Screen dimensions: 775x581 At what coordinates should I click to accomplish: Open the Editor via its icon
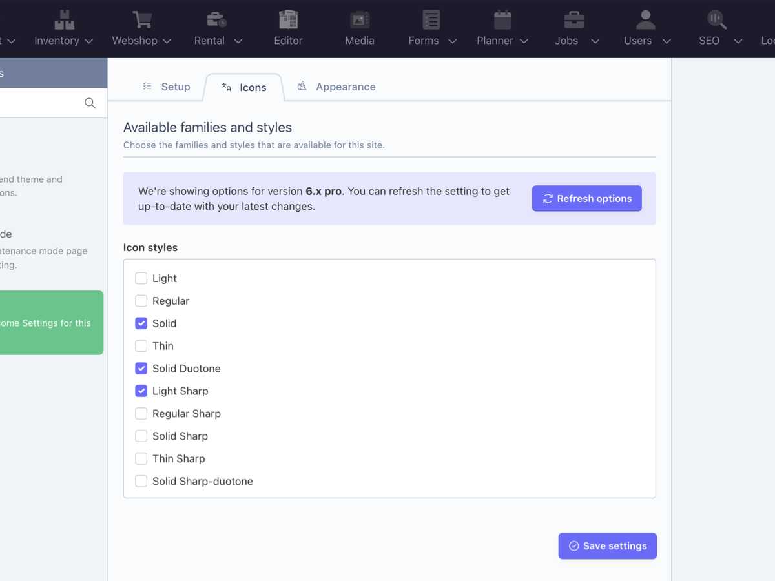click(x=288, y=19)
